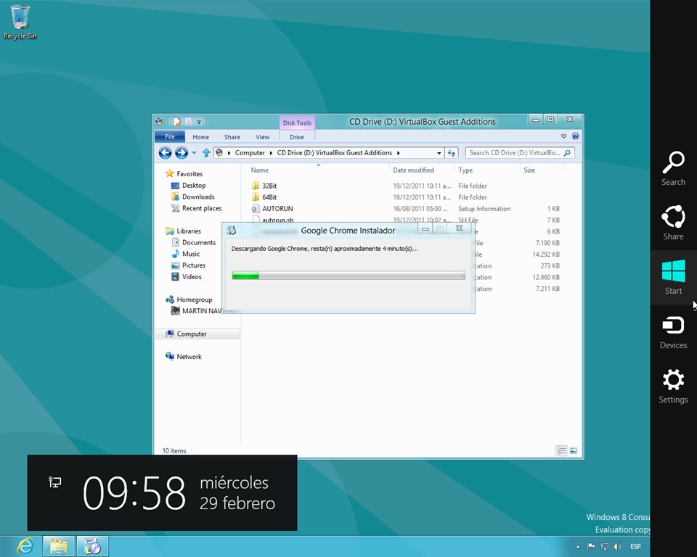Launch Internet Explorer from the taskbar
Viewport: 697px width, 557px height.
(x=25, y=546)
